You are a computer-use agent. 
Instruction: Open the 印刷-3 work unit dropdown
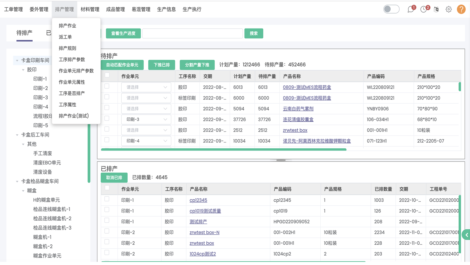[x=146, y=120]
